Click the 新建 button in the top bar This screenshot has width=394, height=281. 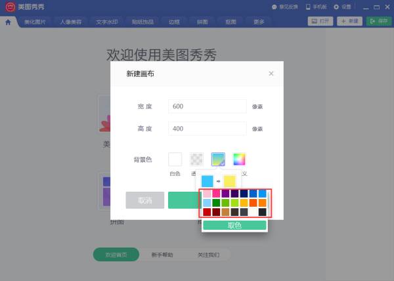349,21
